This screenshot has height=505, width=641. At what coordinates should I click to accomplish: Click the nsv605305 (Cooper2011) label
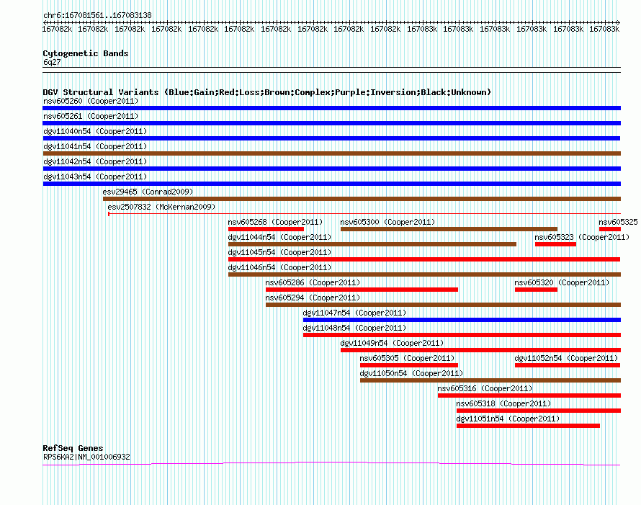coord(407,358)
